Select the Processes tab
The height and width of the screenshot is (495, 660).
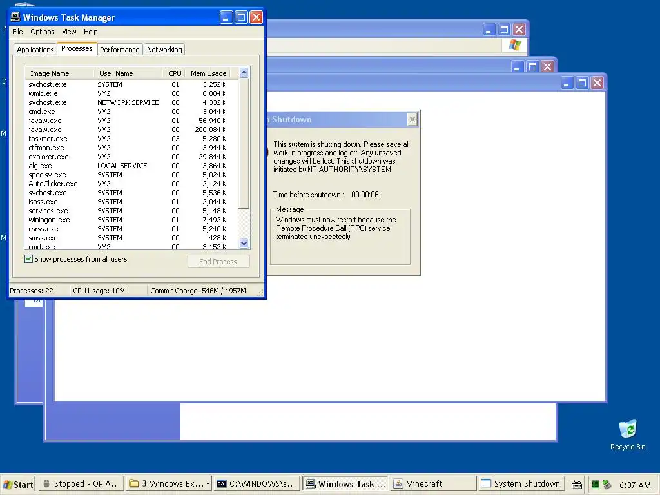(x=77, y=48)
